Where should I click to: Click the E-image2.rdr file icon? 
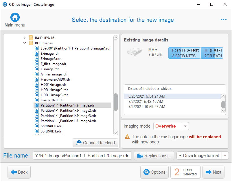click(37, 59)
